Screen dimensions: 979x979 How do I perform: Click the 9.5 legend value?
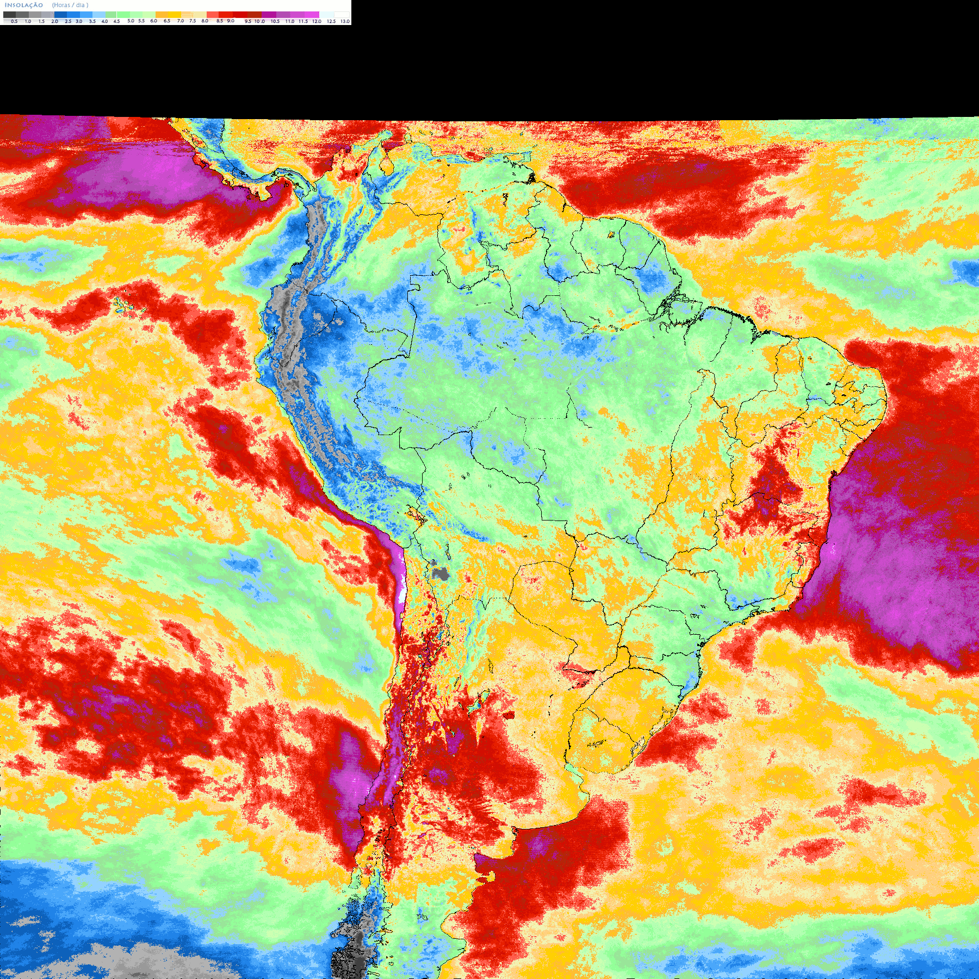[x=248, y=21]
